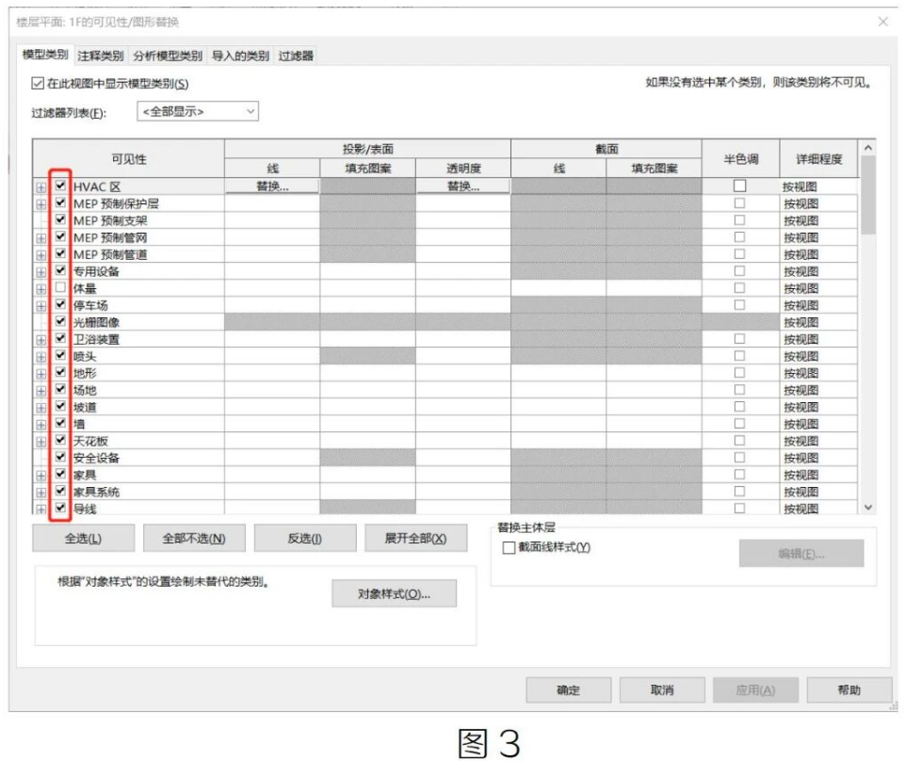Open the 过滤器列表 dropdown
Viewport: 905px width, 761px height.
point(251,112)
